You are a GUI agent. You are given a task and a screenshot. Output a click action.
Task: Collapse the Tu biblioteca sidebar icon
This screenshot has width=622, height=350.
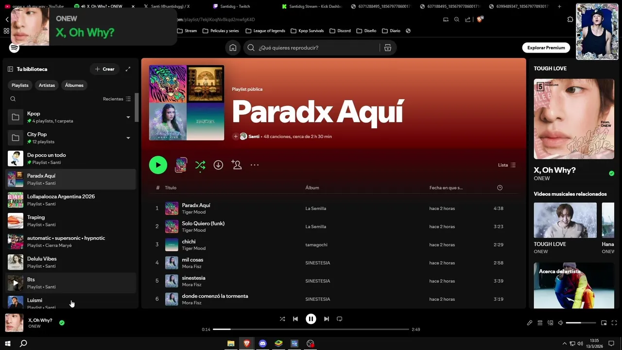pyautogui.click(x=10, y=69)
